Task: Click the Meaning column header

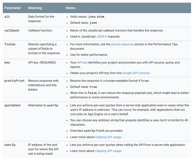Action: pyautogui.click(x=35, y=8)
